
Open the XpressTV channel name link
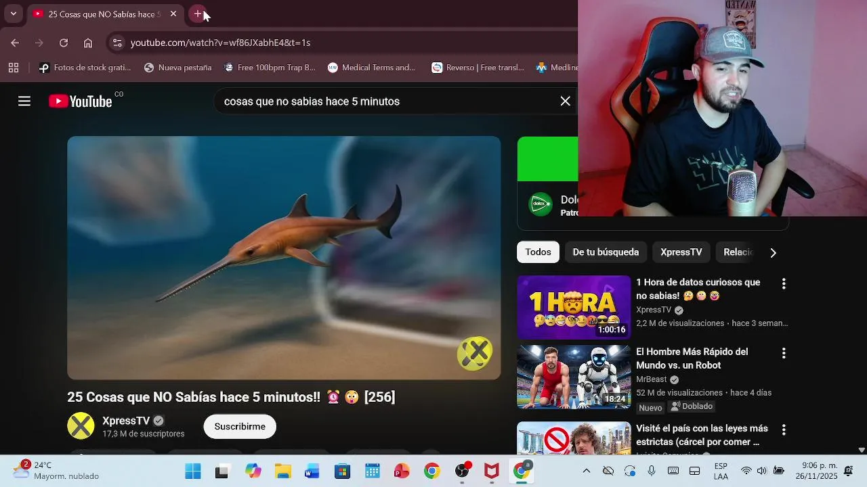pyautogui.click(x=126, y=421)
